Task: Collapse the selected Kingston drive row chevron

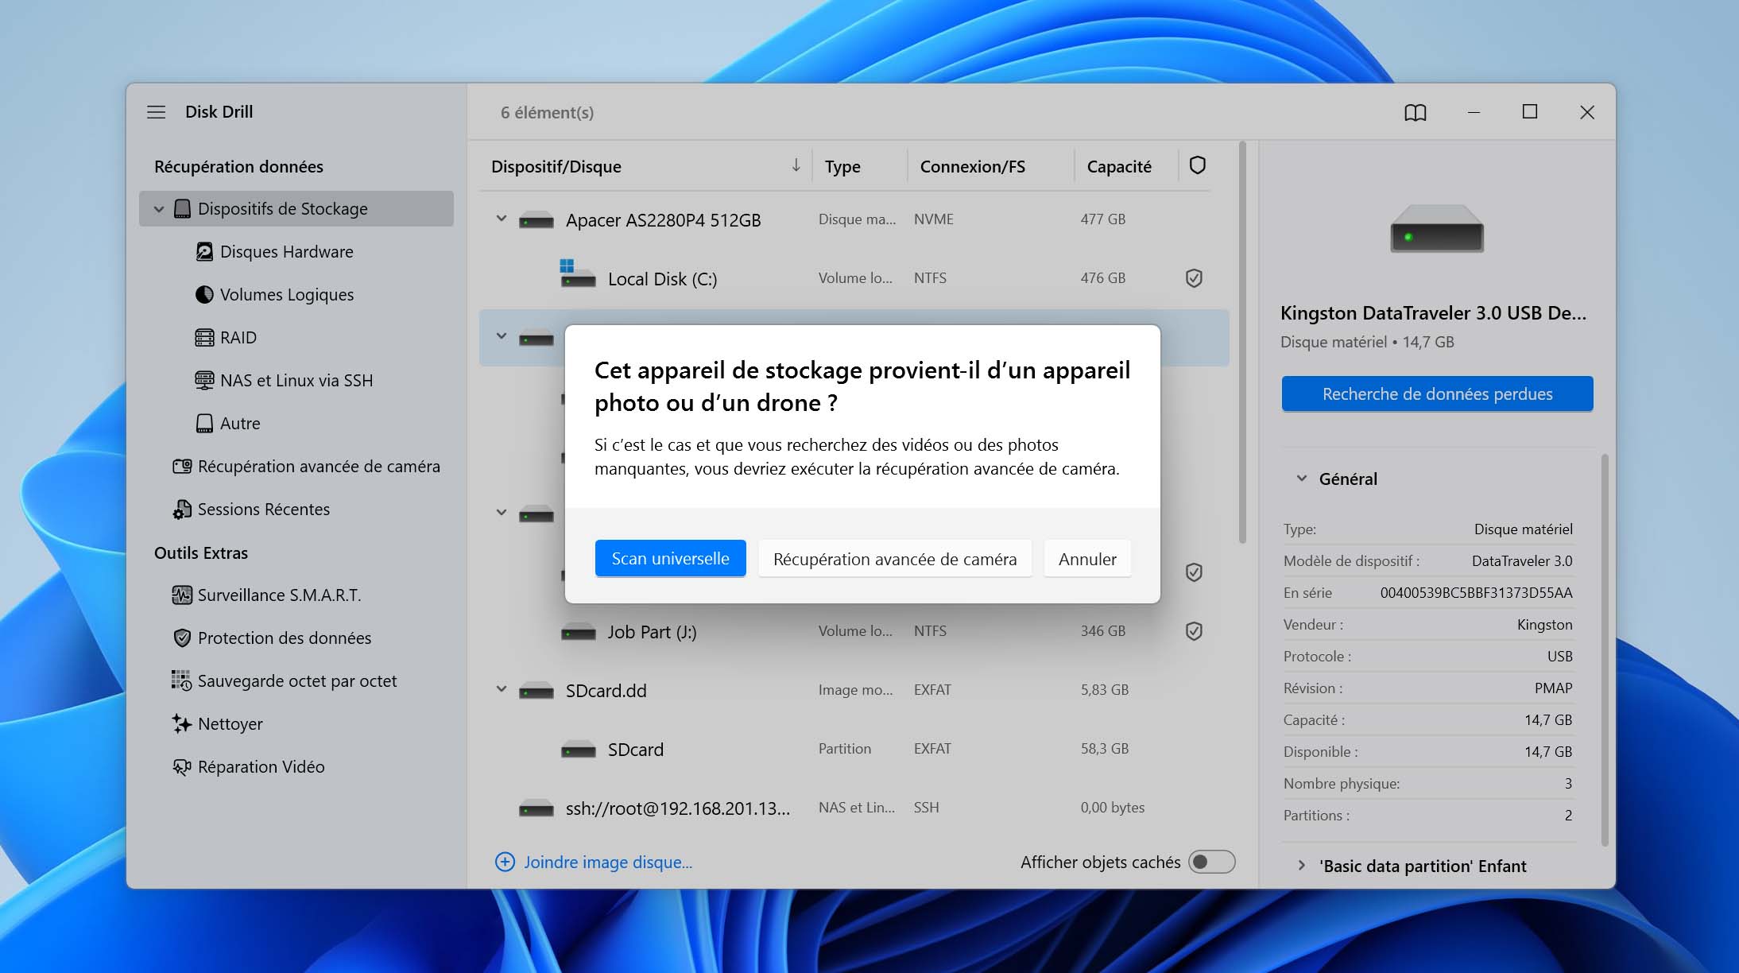Action: [x=502, y=336]
